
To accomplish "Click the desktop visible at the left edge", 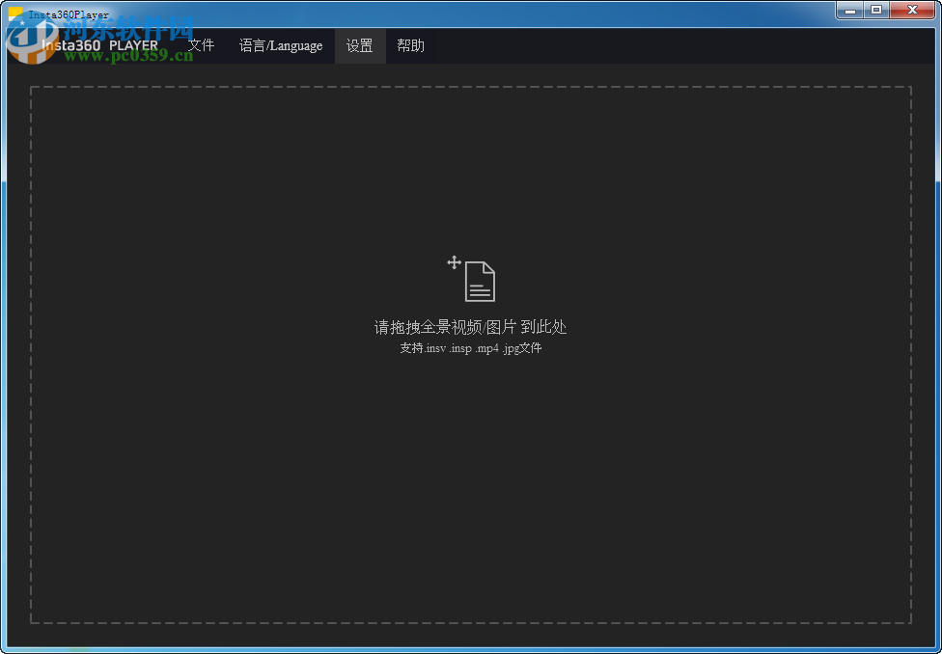I will pos(3,386).
